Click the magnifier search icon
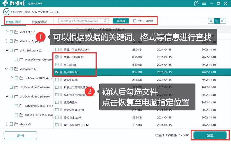Image resolution: width=231 pixels, height=144 pixels. [x=105, y=21]
